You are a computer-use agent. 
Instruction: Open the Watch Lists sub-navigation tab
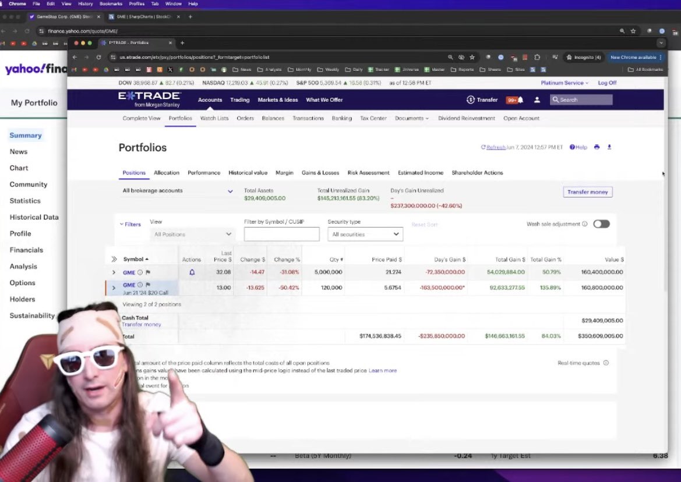click(214, 118)
